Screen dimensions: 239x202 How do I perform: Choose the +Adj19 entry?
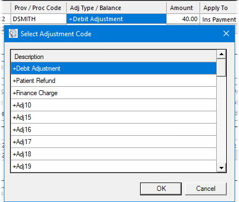coord(113,166)
